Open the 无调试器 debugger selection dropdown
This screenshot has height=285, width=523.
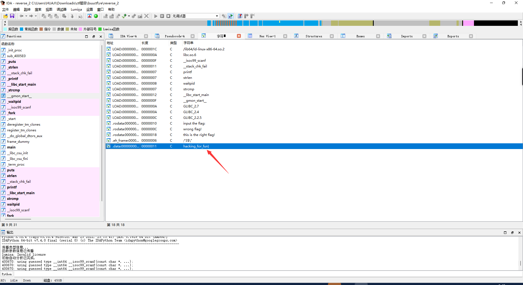[195, 16]
